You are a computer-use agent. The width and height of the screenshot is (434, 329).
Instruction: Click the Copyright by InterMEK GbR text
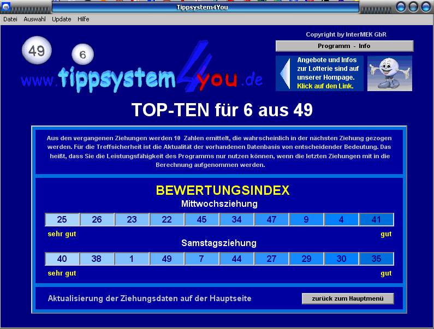[x=346, y=34]
